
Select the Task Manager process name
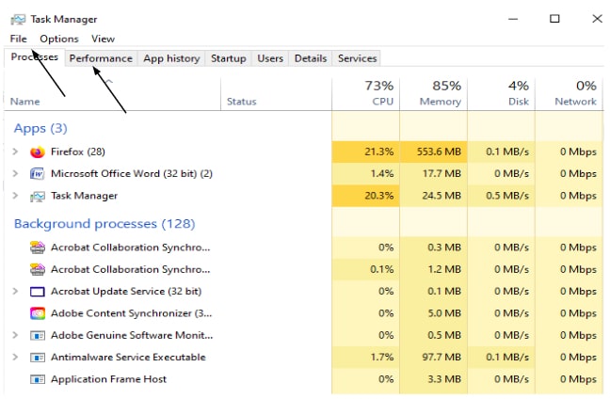84,196
